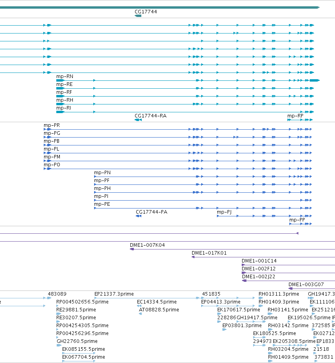The height and width of the screenshot is (363, 335).
Task: Select EST EC14334.5prime
Action: (157, 302)
